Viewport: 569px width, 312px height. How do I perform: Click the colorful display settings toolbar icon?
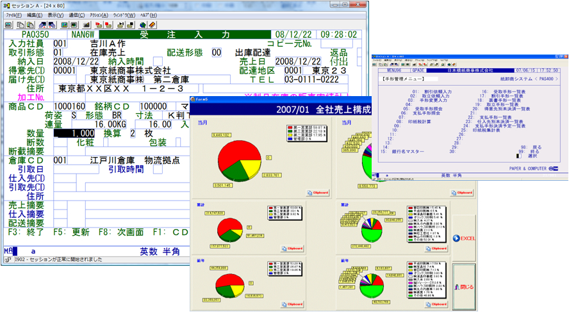tap(64, 25)
